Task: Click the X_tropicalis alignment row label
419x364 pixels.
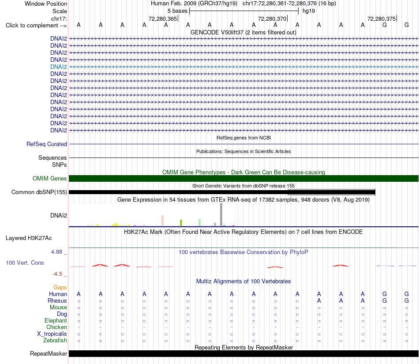Action: click(x=52, y=334)
